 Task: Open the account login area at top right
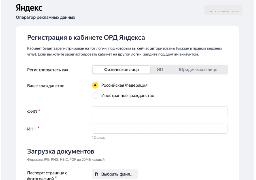[x=223, y=10]
